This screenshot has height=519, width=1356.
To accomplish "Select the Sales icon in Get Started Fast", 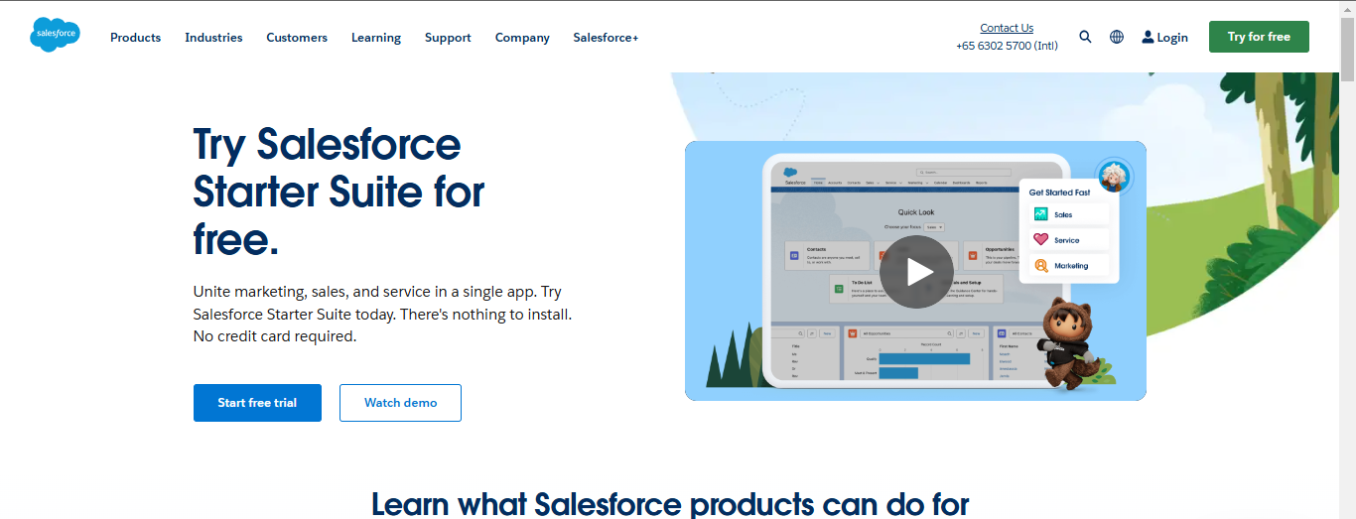I will tap(1040, 214).
